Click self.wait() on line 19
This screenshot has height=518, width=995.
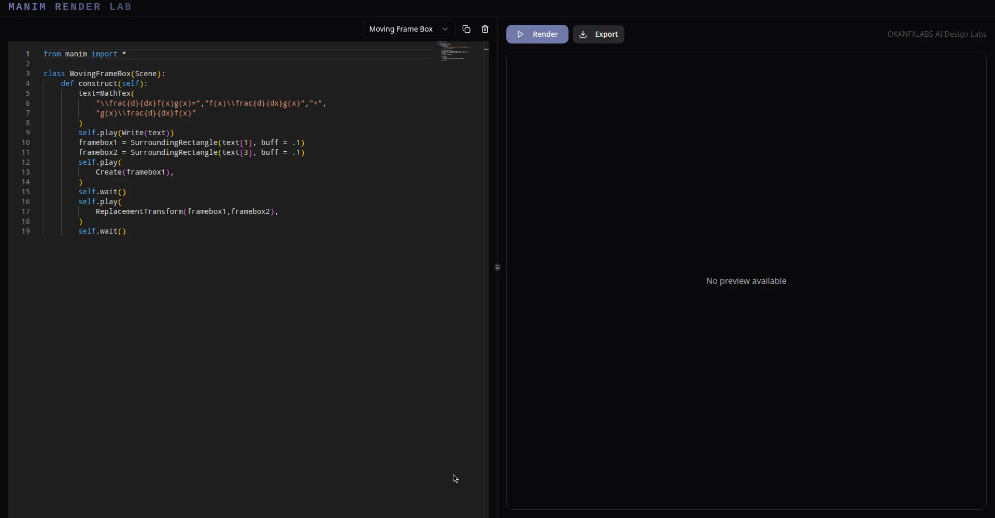pos(103,231)
